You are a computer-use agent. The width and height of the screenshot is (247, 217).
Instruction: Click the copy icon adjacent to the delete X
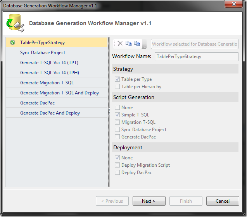tap(128, 43)
